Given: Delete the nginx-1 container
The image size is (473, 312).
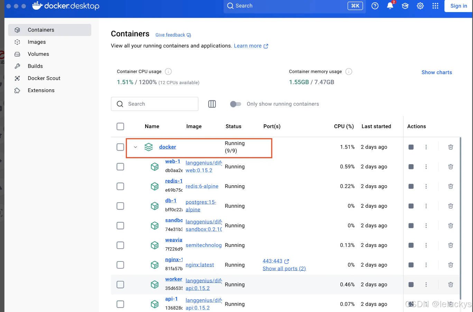Looking at the screenshot, I should coord(451,265).
